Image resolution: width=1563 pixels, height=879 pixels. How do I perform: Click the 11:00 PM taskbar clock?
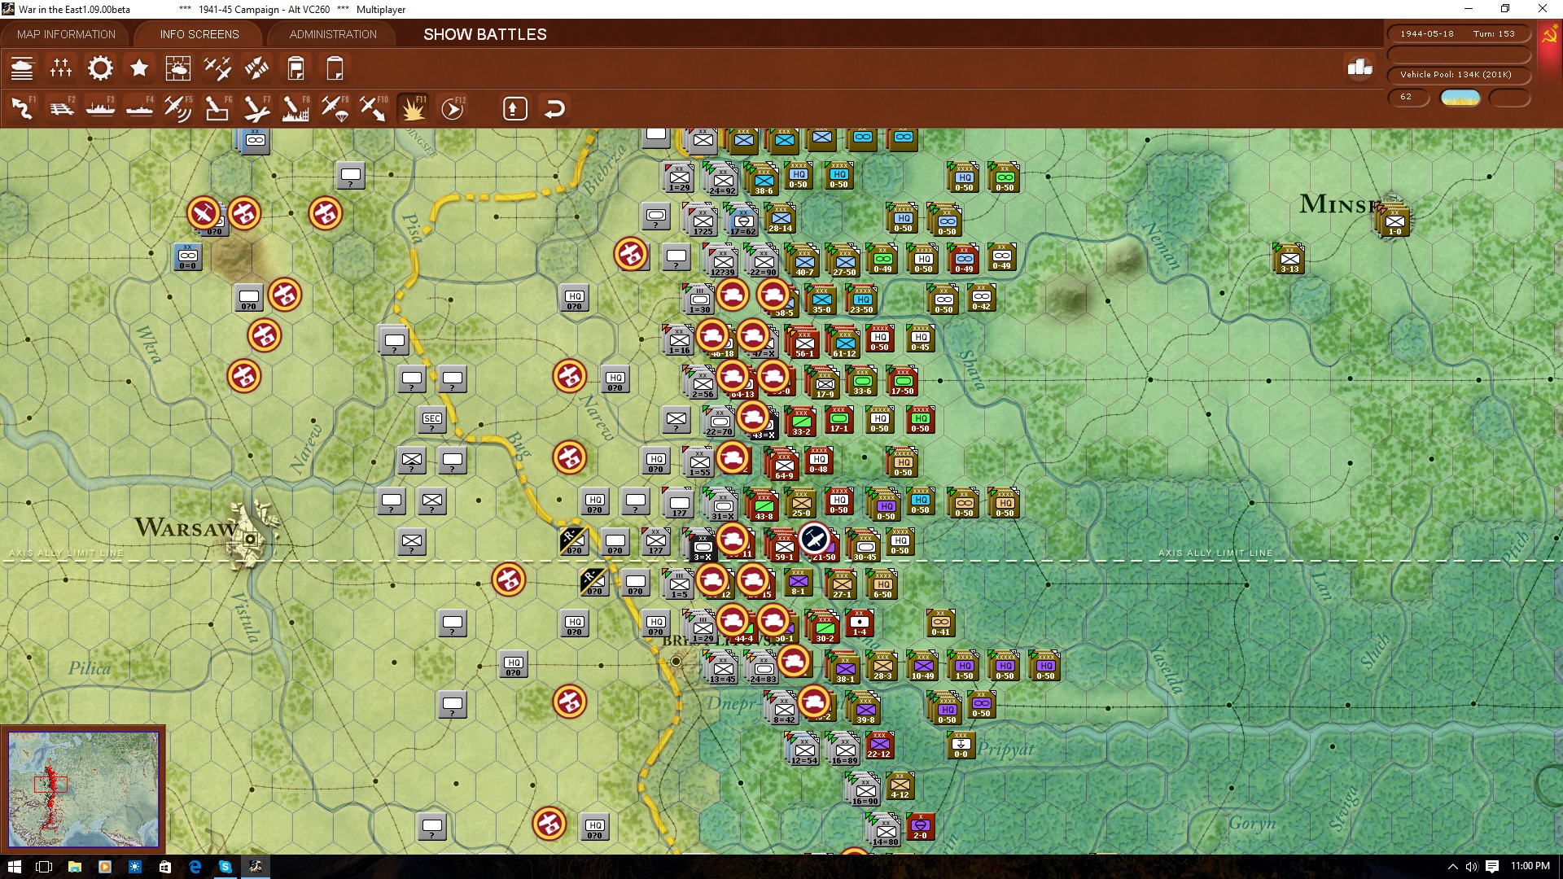1530,866
